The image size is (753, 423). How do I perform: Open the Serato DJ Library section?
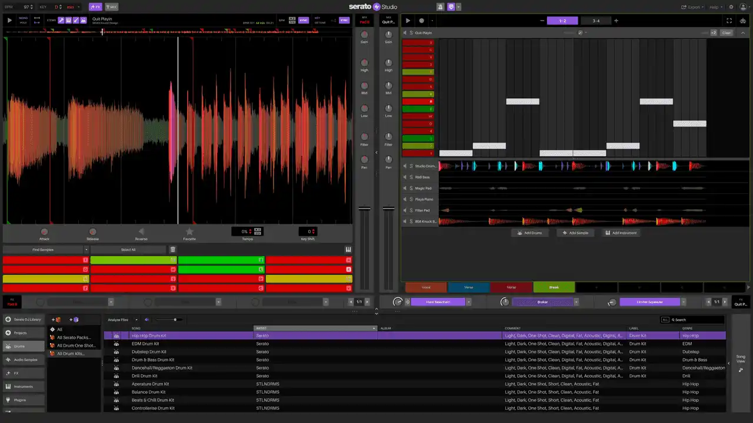pos(24,319)
